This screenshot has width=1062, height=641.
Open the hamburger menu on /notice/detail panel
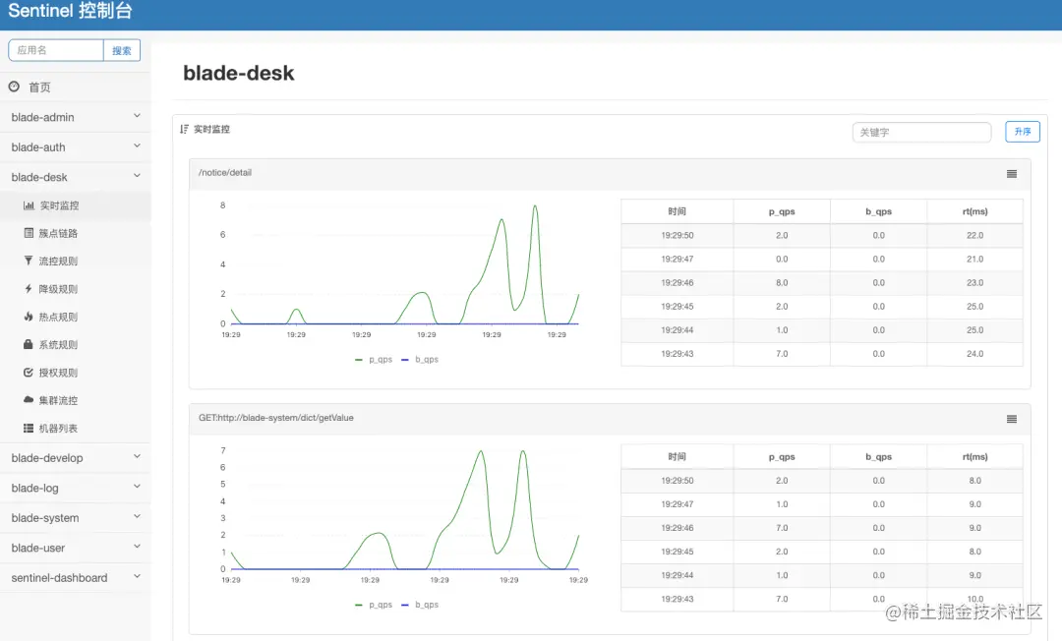coord(1011,174)
